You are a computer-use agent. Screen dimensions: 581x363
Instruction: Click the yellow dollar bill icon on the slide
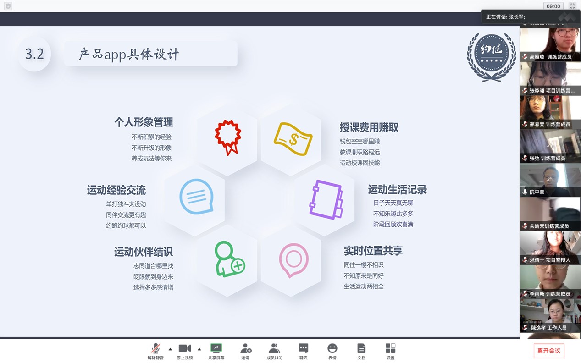coord(293,139)
